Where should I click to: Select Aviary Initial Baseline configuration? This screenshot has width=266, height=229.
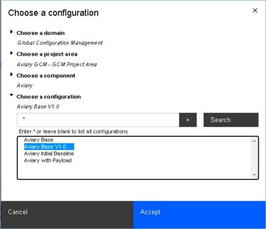click(x=49, y=153)
